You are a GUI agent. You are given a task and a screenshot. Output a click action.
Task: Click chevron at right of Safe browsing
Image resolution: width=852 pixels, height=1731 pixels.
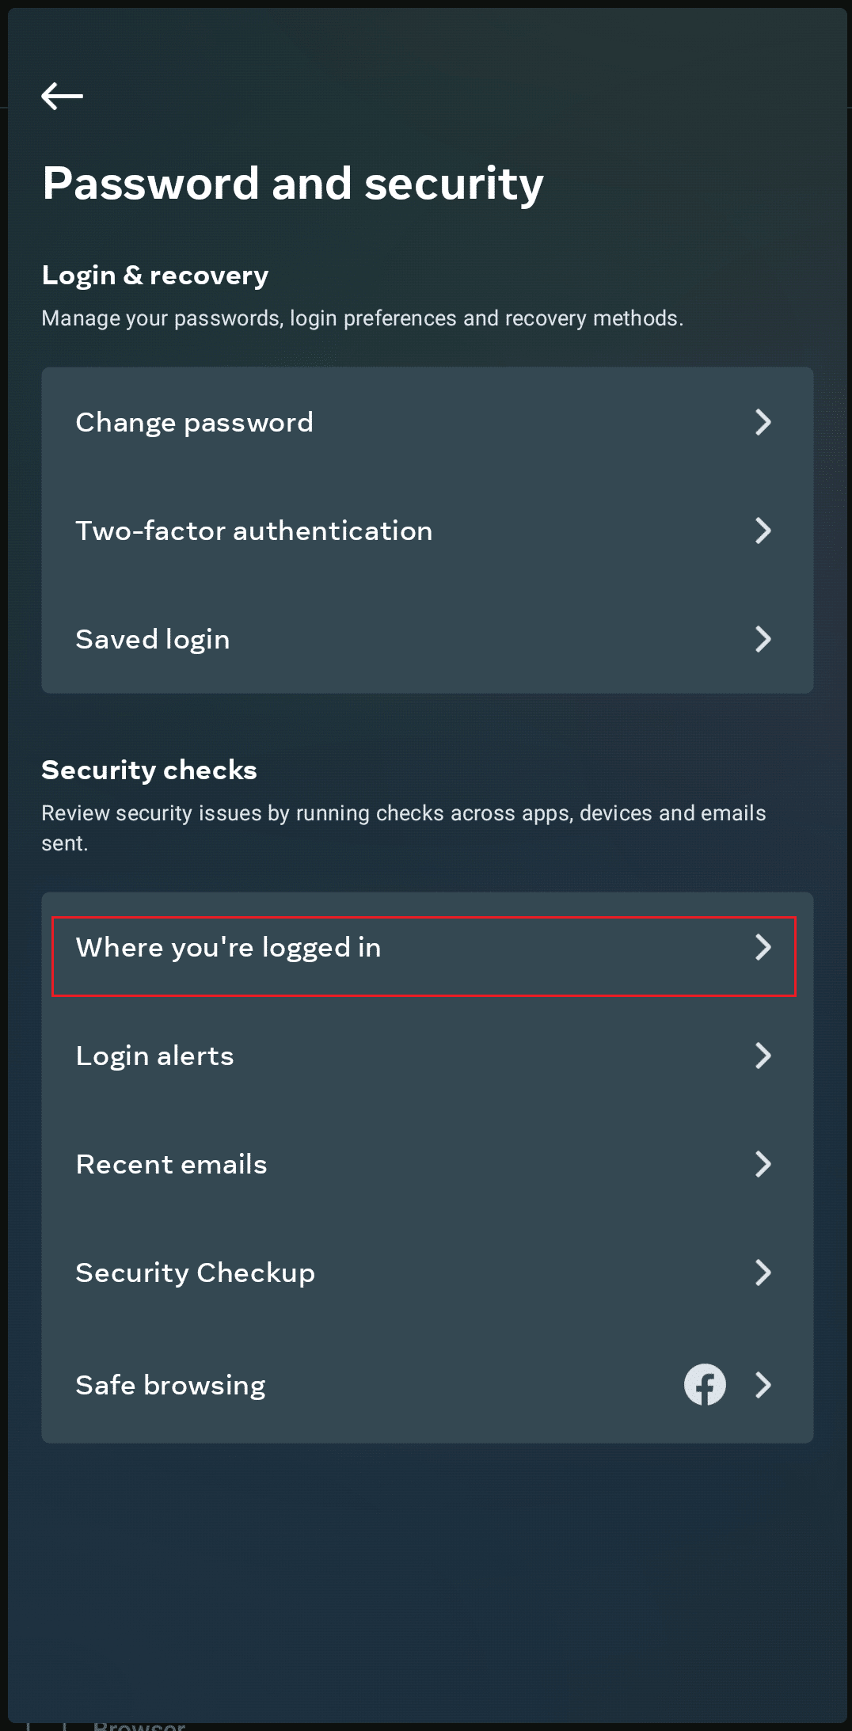click(x=763, y=1385)
